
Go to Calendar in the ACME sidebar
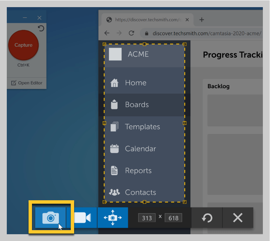pos(144,149)
